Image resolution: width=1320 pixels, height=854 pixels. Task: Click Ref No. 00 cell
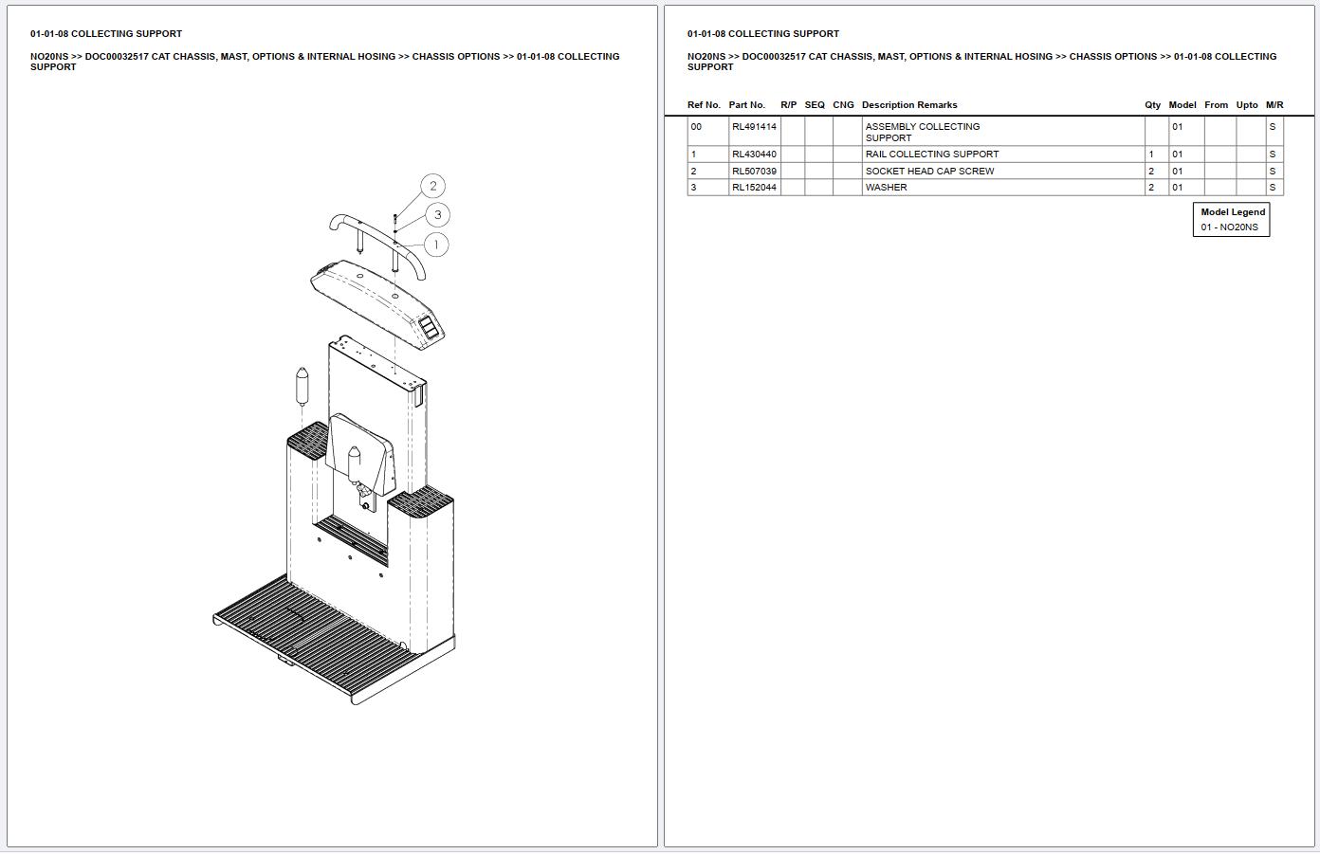pyautogui.click(x=707, y=131)
